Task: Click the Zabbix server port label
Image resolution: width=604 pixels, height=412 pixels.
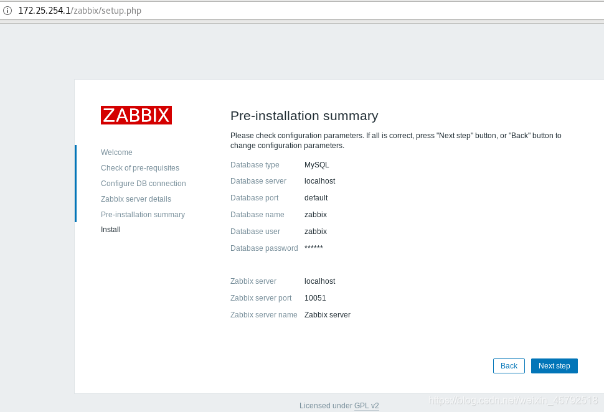Action: (261, 298)
